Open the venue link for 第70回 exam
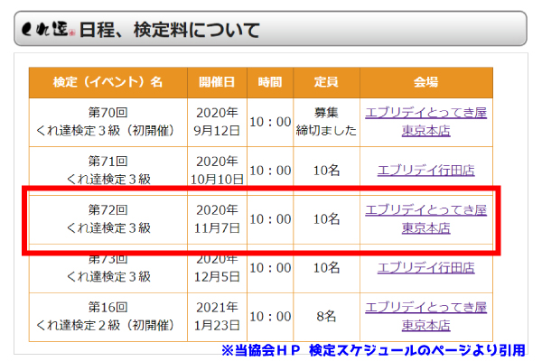 pos(425,121)
